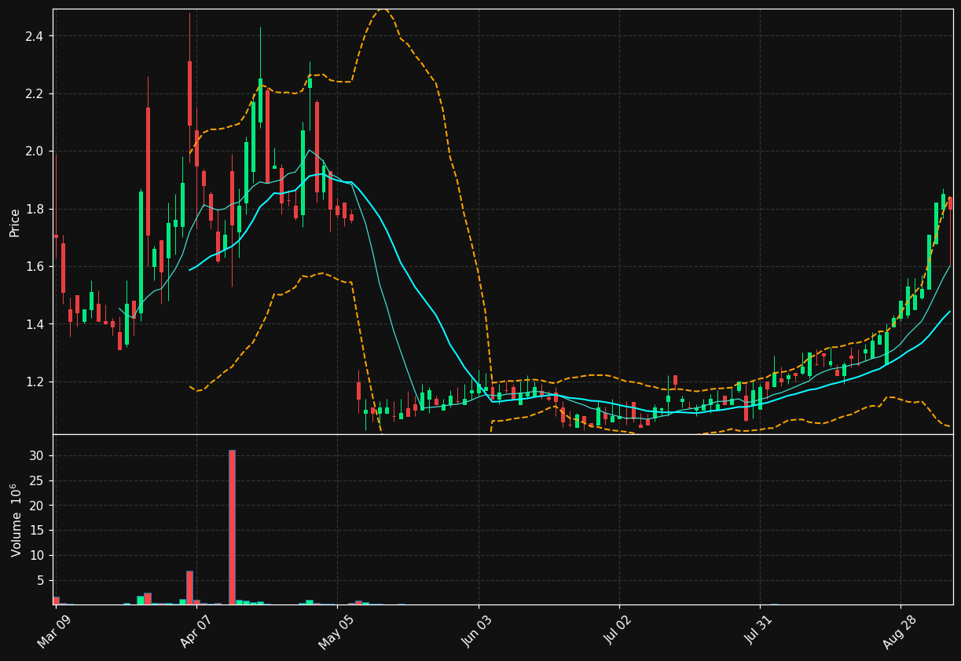Click the 10 volume axis label
This screenshot has height=661, width=961.
(x=38, y=556)
